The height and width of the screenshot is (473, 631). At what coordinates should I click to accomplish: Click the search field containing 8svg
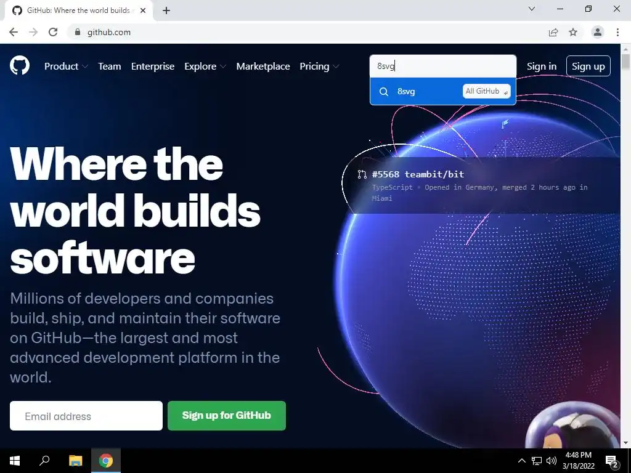click(442, 66)
